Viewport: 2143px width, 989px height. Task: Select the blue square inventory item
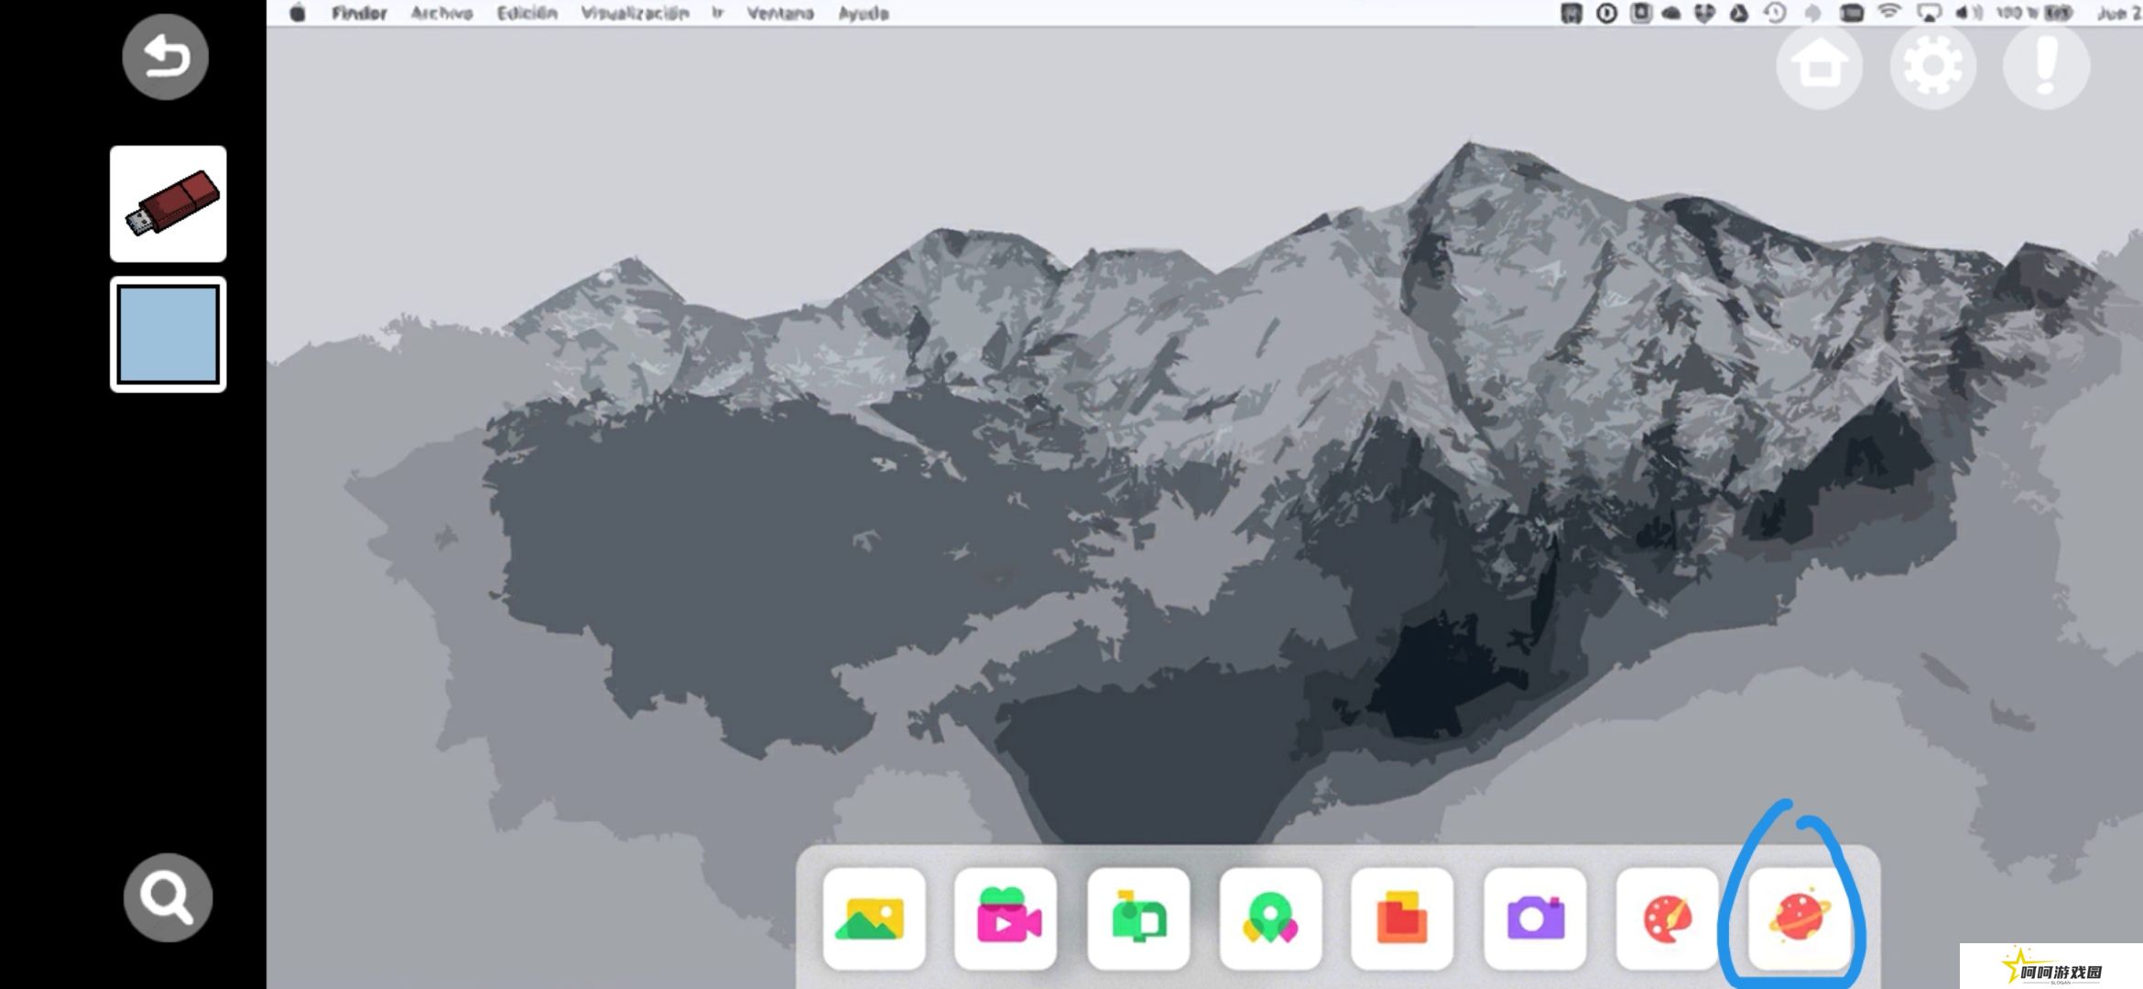169,334
